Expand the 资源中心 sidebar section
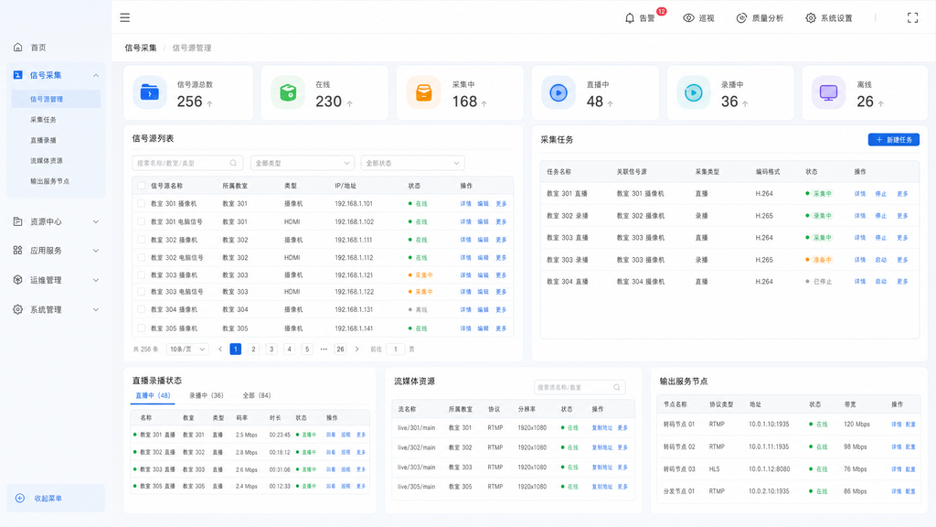Image resolution: width=936 pixels, height=527 pixels. [x=95, y=221]
